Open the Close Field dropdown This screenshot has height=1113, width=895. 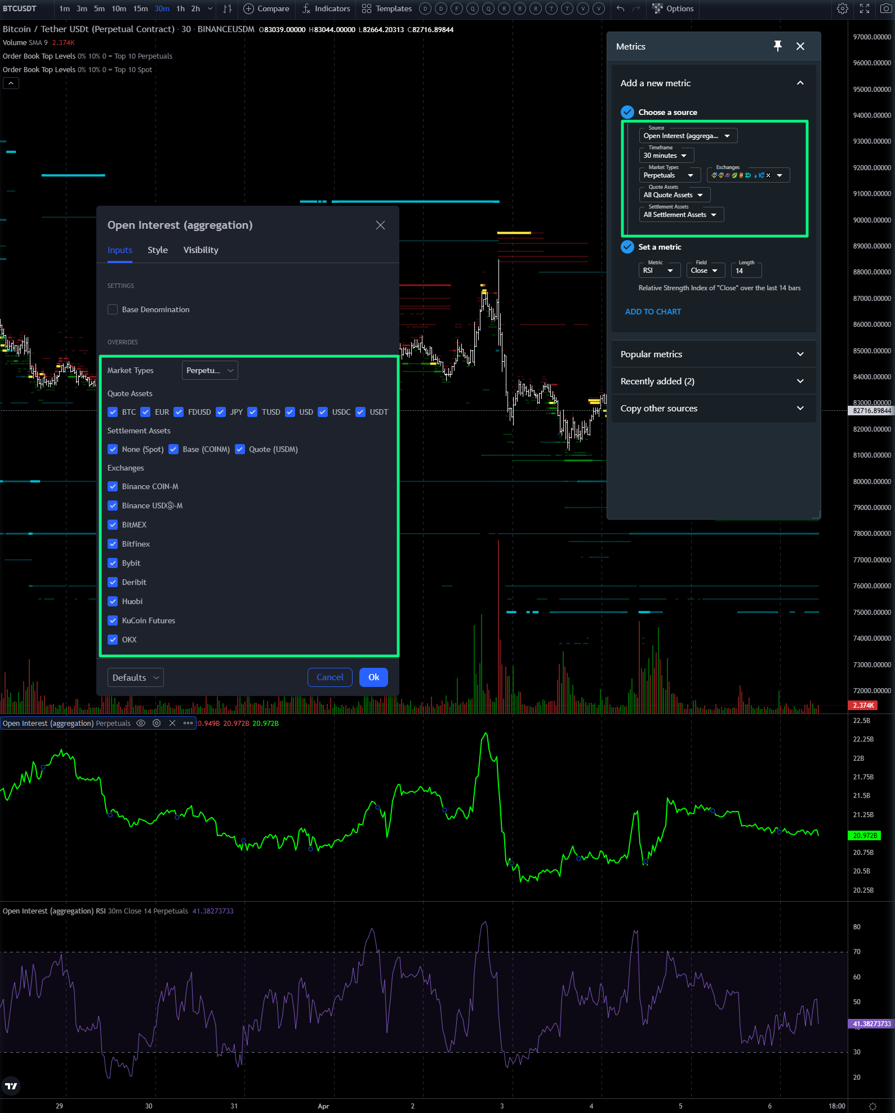pos(706,271)
